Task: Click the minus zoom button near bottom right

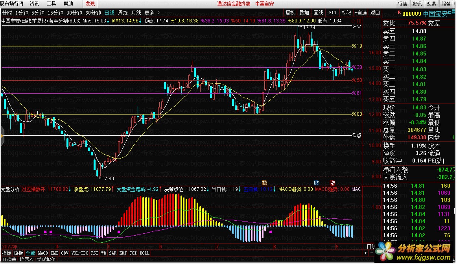Action: coord(372,253)
